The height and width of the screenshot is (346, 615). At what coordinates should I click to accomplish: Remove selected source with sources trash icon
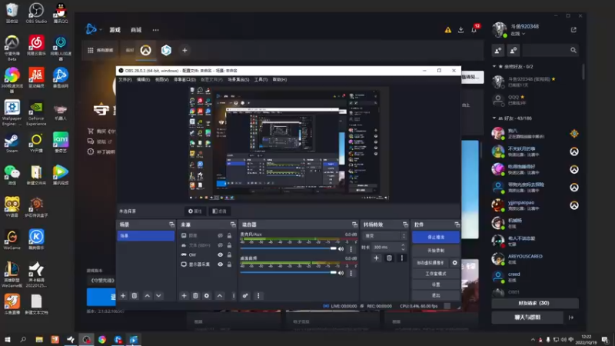point(195,296)
